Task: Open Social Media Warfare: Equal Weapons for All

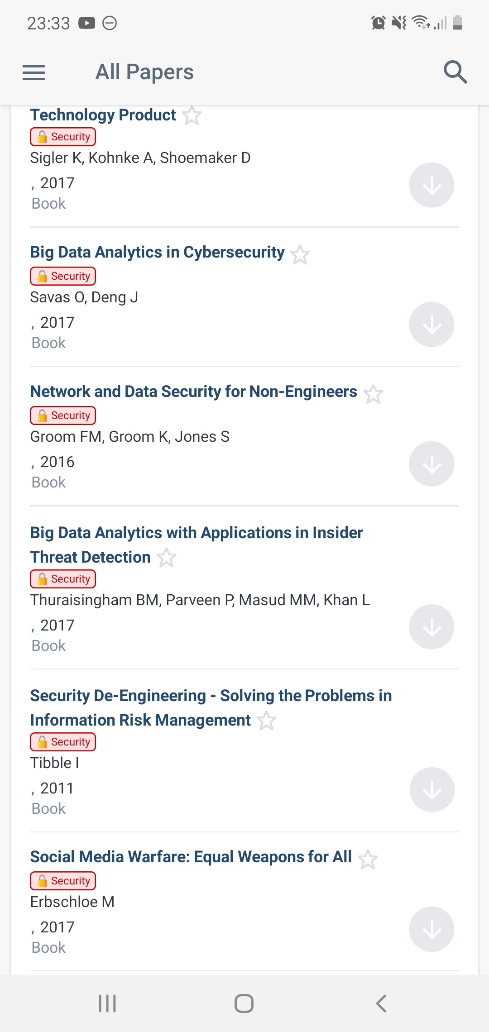Action: tap(191, 857)
